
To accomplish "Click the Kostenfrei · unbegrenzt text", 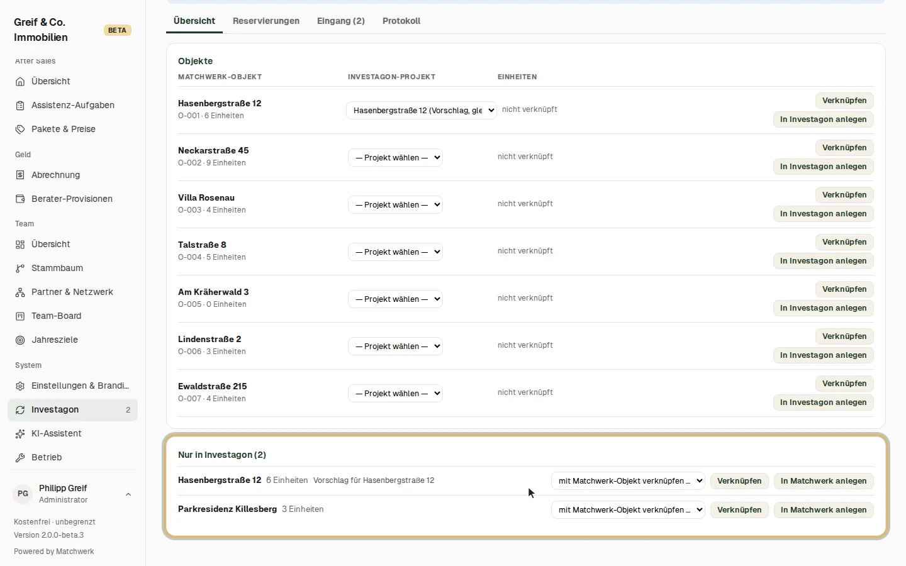I will [x=55, y=522].
